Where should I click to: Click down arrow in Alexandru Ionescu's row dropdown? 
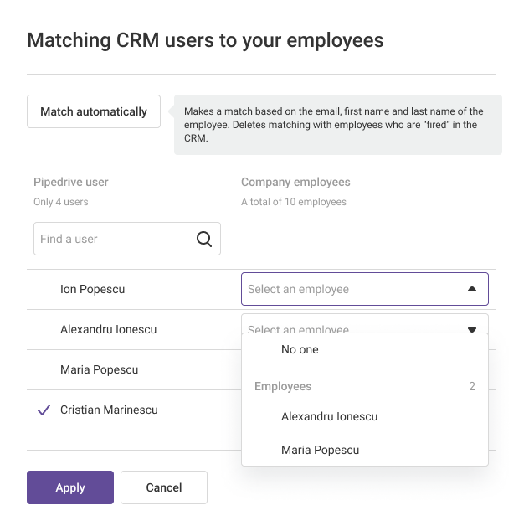pyautogui.click(x=472, y=328)
